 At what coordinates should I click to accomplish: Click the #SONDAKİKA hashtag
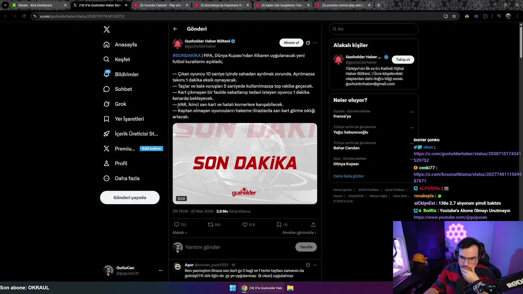pyautogui.click(x=186, y=56)
